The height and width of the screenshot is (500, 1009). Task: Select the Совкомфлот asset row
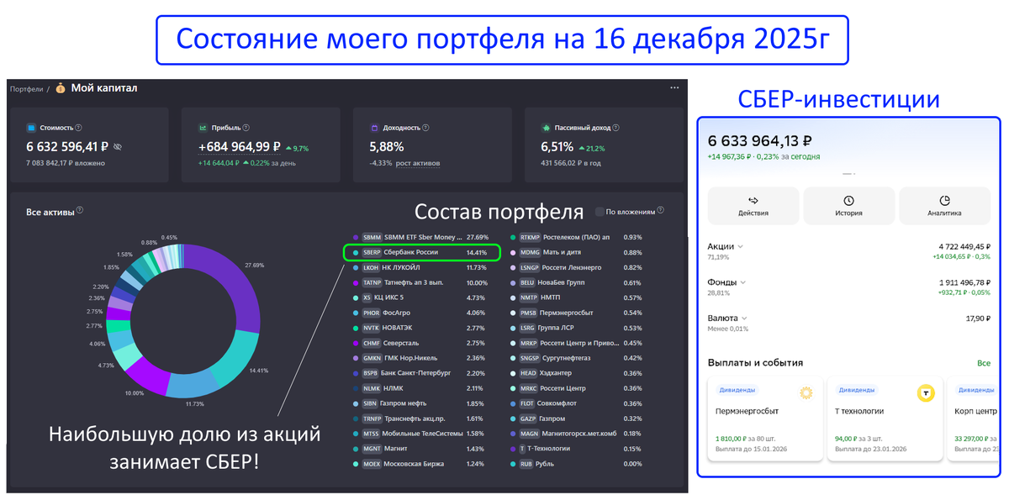(578, 403)
